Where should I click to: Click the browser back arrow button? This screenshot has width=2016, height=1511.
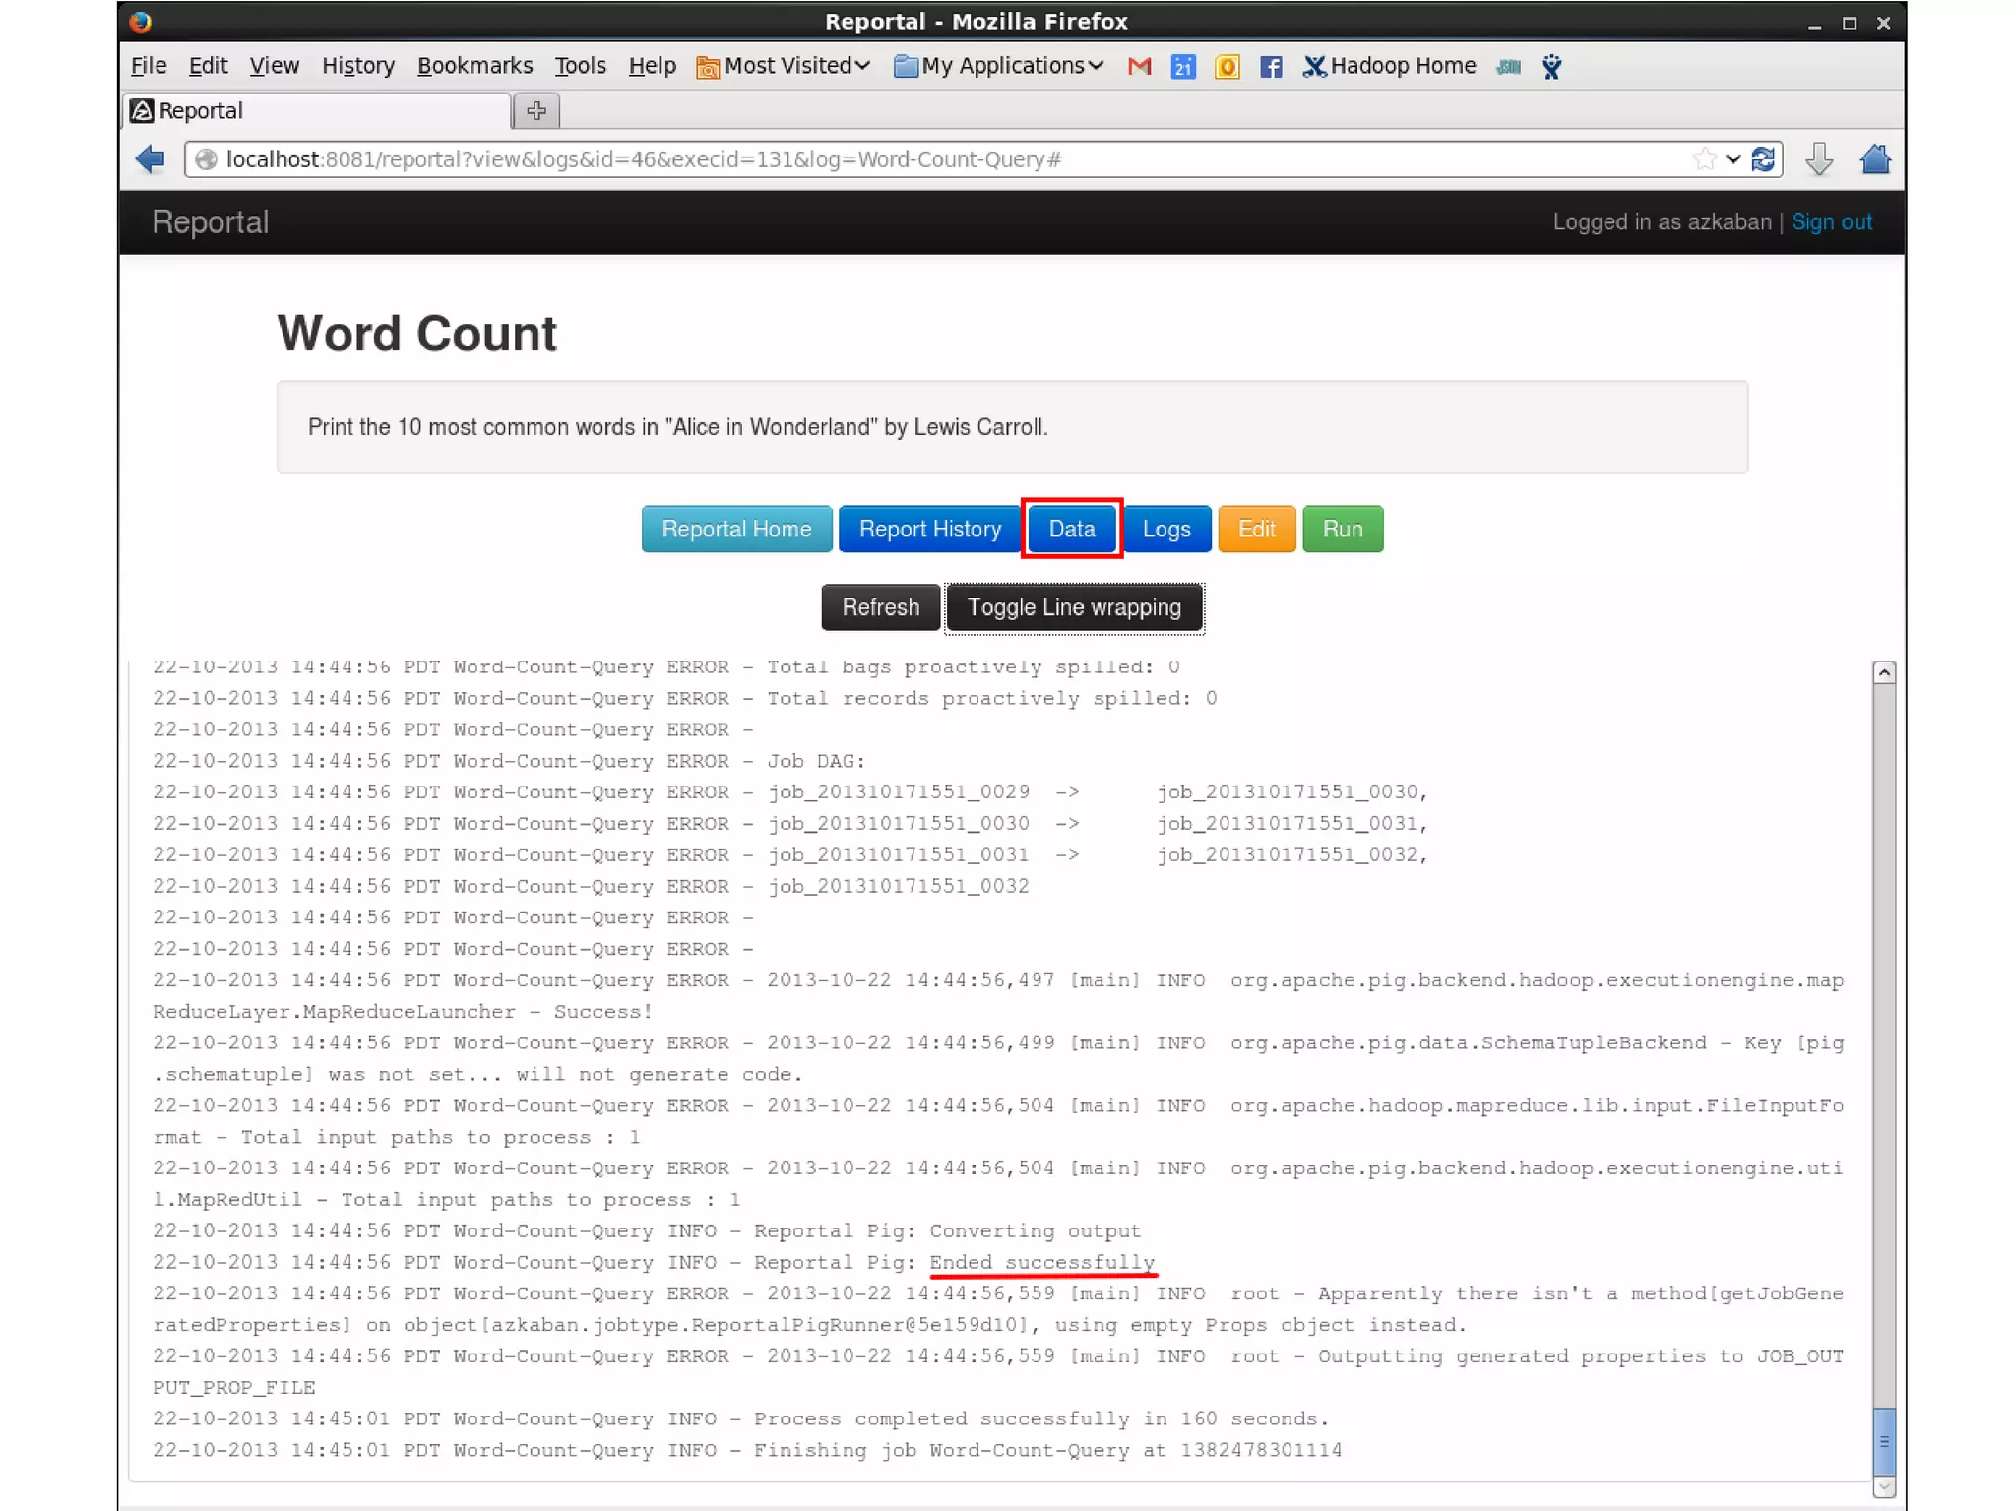151,158
